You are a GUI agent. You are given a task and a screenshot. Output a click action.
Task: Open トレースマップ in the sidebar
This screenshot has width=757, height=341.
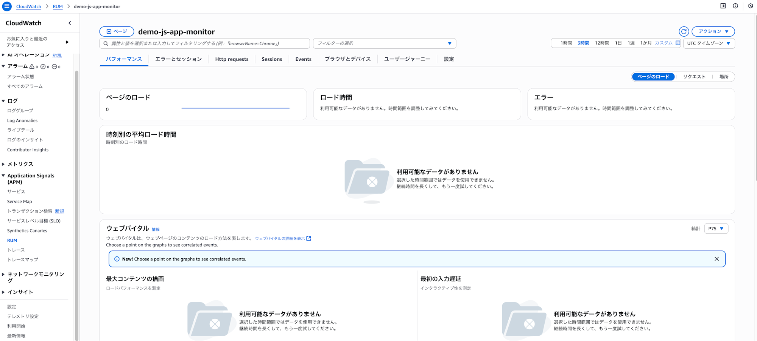pyautogui.click(x=23, y=260)
